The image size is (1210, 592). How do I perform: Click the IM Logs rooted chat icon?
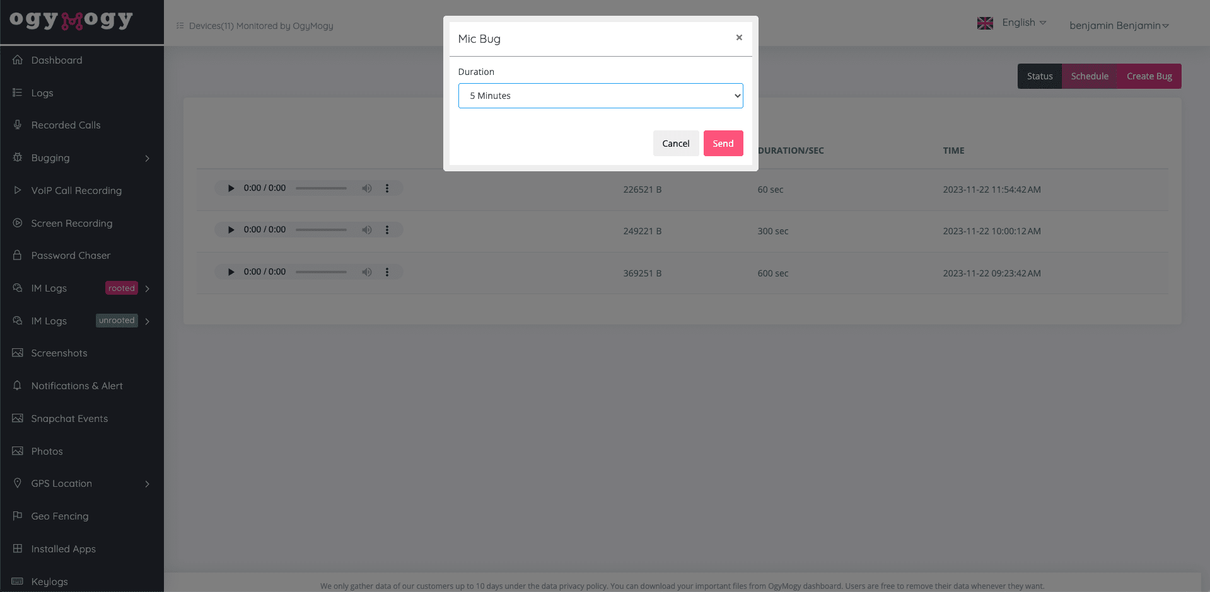[18, 288]
